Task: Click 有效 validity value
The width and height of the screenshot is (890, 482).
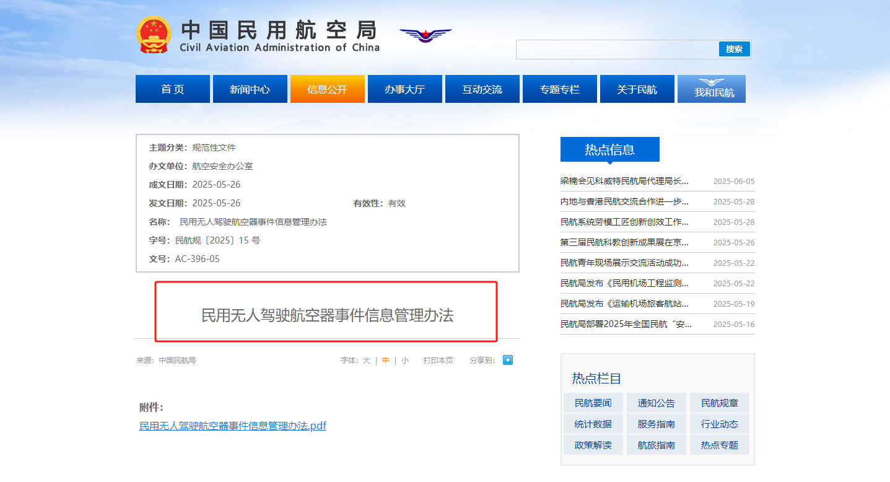Action: (x=396, y=203)
